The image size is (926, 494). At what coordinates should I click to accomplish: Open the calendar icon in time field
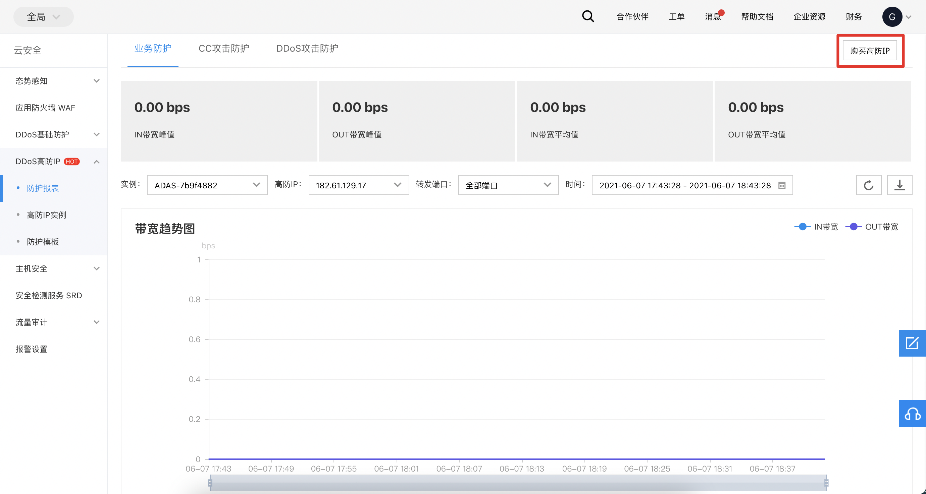781,186
